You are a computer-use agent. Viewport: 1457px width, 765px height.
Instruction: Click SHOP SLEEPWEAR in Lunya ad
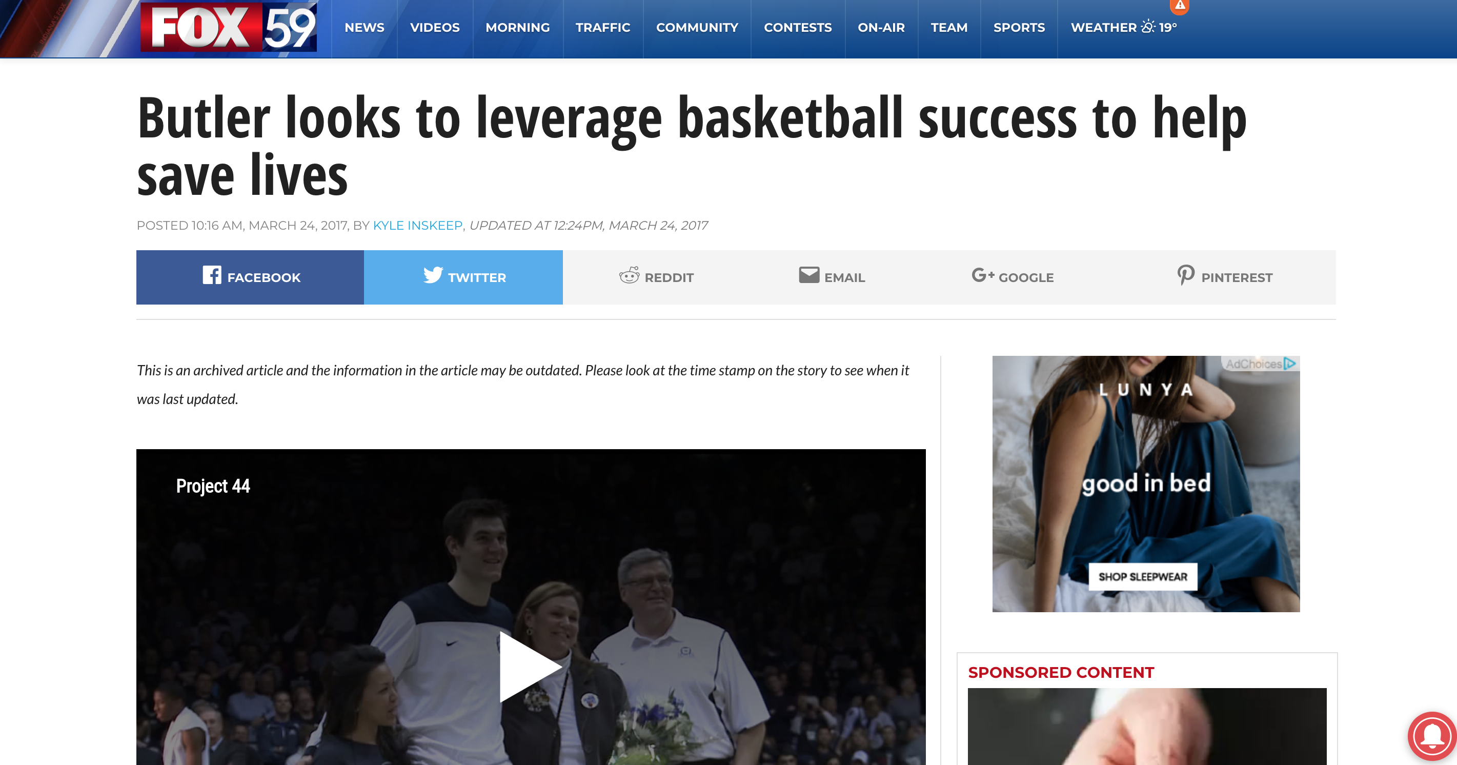click(1143, 577)
